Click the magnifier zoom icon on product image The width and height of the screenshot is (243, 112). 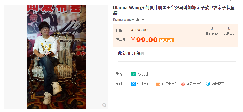[105, 105]
